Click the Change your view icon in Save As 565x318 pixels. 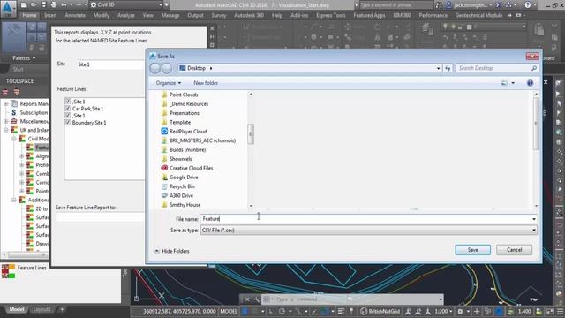coord(504,83)
